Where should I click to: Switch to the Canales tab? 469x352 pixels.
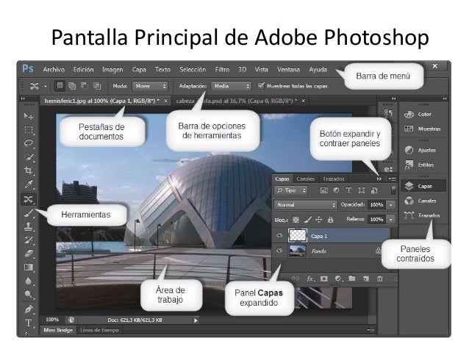[x=305, y=179]
